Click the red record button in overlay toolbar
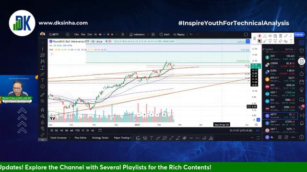This screenshot has height=172, width=307. tap(260, 36)
